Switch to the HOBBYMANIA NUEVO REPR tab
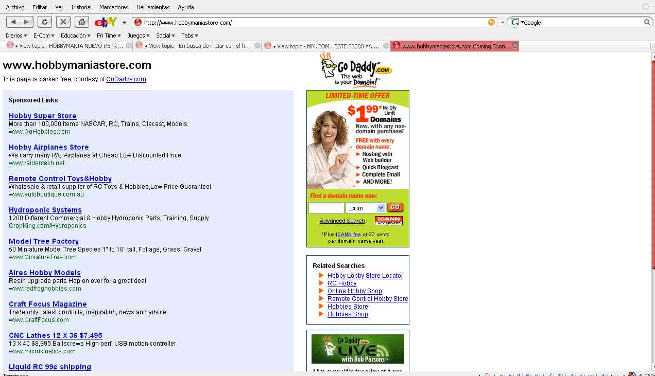The height and width of the screenshot is (376, 655). [x=67, y=46]
